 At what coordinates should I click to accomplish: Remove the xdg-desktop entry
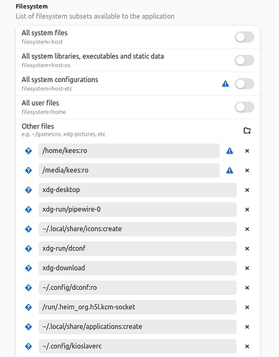pos(247,190)
